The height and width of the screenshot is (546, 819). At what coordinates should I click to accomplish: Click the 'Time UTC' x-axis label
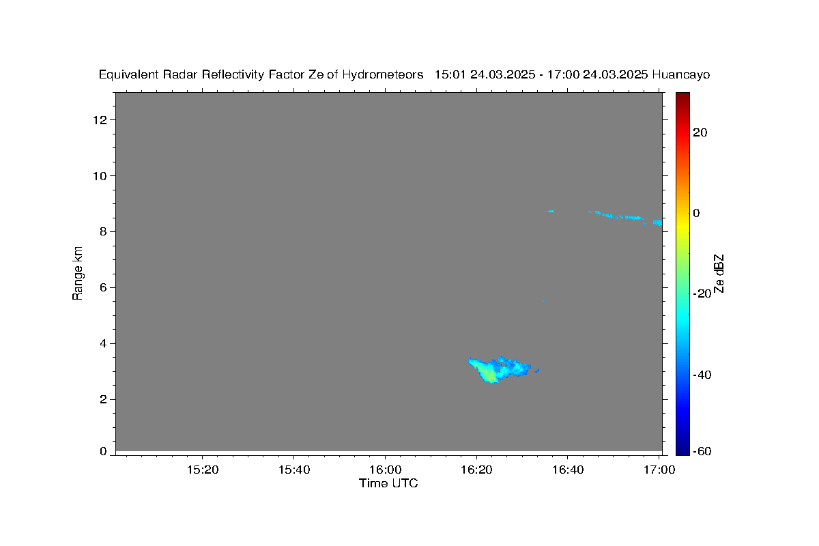coord(388,483)
